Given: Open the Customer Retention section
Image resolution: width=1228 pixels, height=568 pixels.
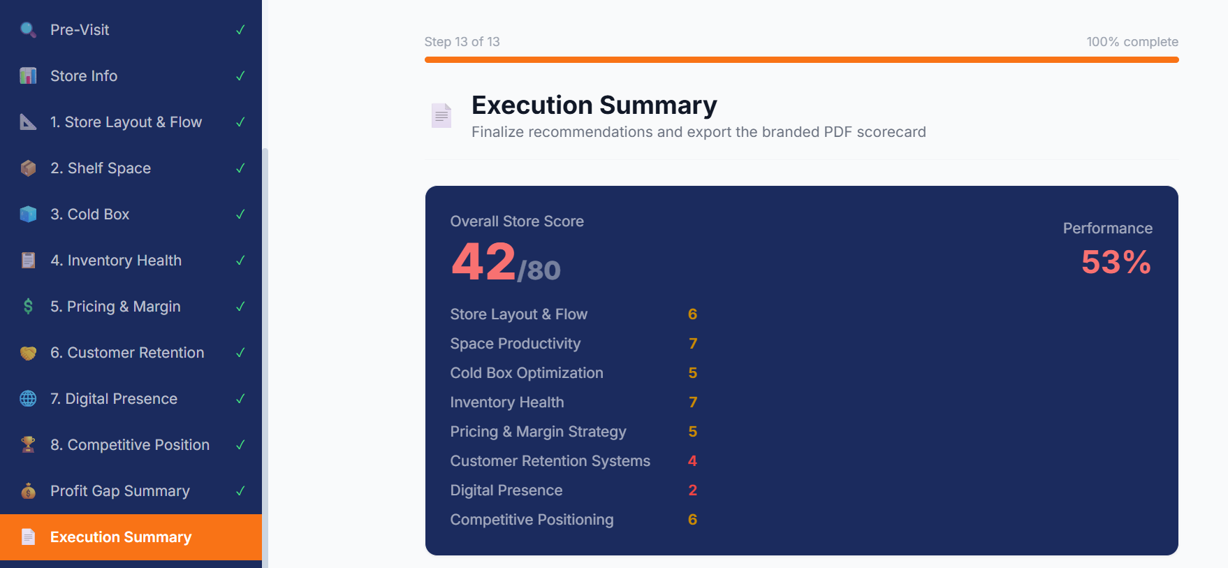Looking at the screenshot, I should [127, 352].
